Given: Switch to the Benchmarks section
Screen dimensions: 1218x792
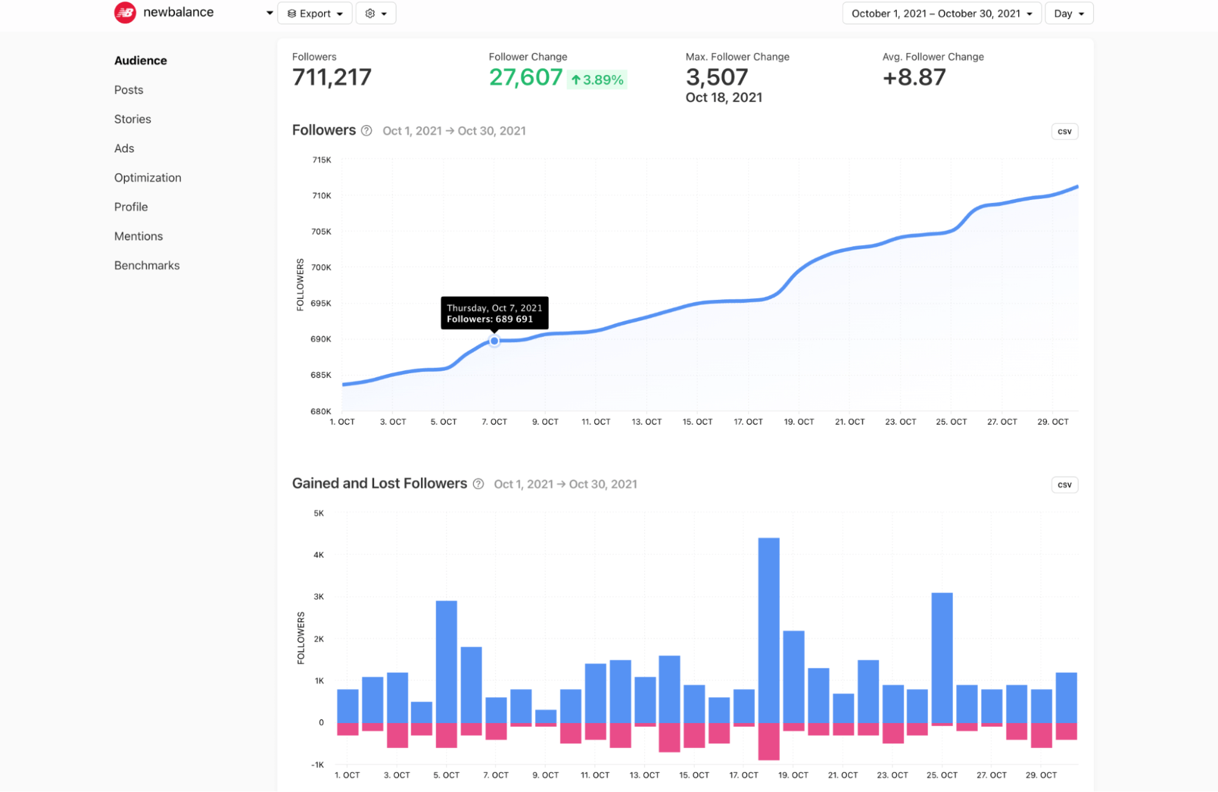Looking at the screenshot, I should tap(146, 265).
